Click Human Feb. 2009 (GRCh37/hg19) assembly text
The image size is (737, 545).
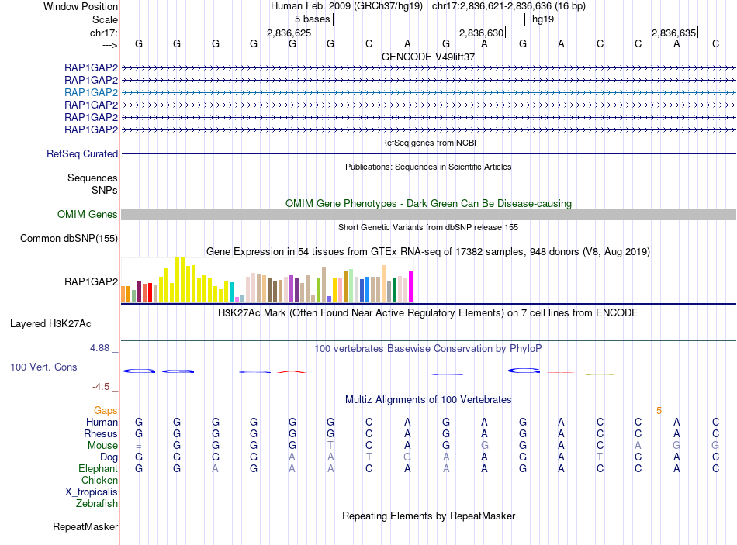347,6
